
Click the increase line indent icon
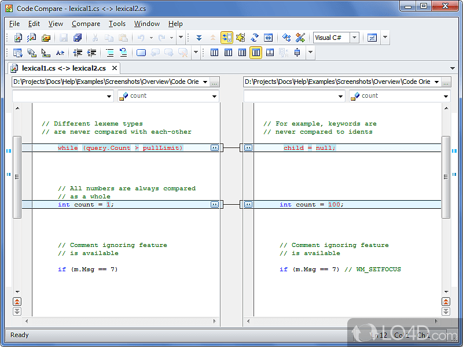(x=91, y=53)
